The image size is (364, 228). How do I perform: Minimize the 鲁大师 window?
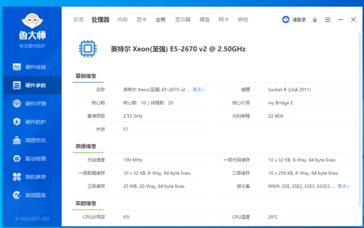pos(341,20)
